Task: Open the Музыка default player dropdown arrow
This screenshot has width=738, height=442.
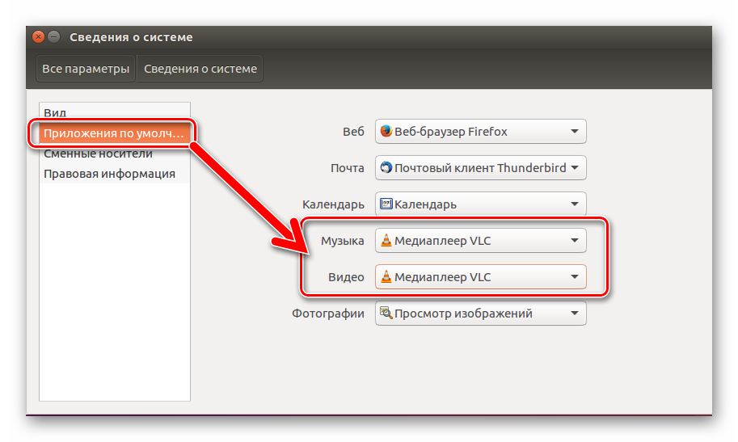Action: click(x=575, y=240)
